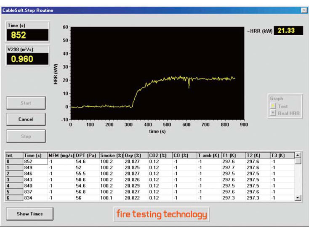
Task: Click the Oxy (%) column header
Action: pyautogui.click(x=135, y=156)
